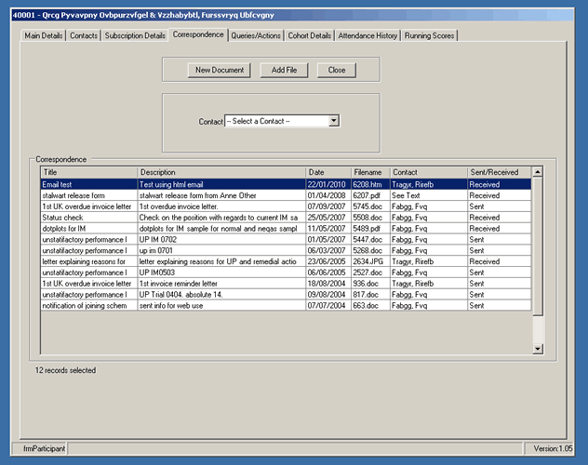Click the '1st invoice reminder letter' description cell
The width and height of the screenshot is (588, 465).
coord(221,284)
